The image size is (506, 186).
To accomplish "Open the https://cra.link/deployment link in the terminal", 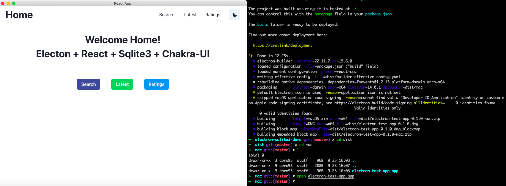I will tap(283, 45).
